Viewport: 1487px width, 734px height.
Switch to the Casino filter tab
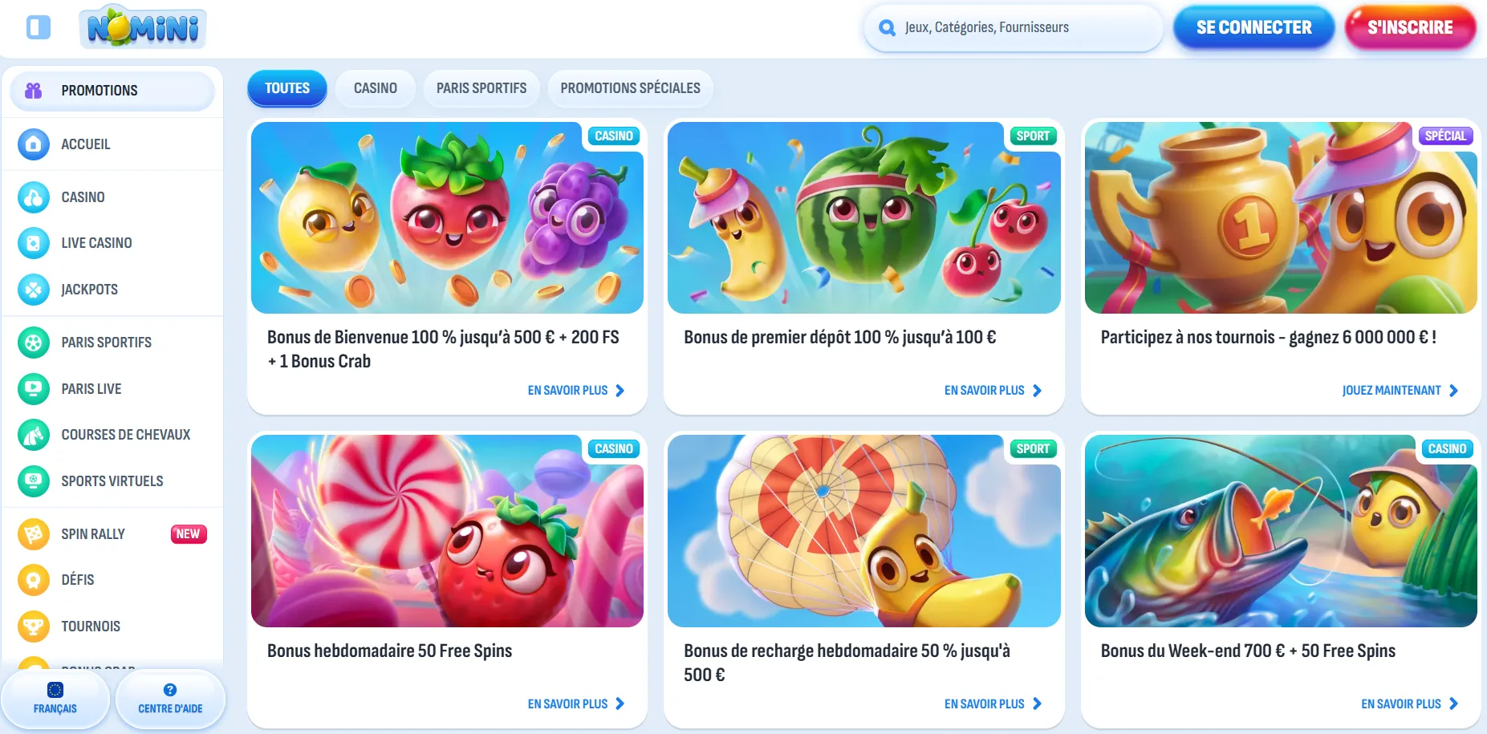point(375,88)
